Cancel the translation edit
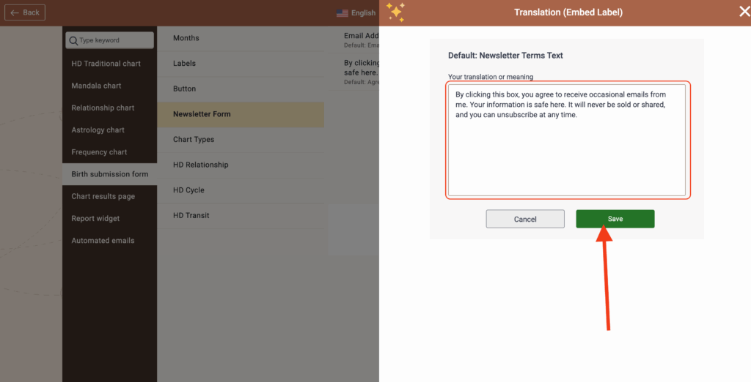This screenshot has width=751, height=382. [525, 219]
